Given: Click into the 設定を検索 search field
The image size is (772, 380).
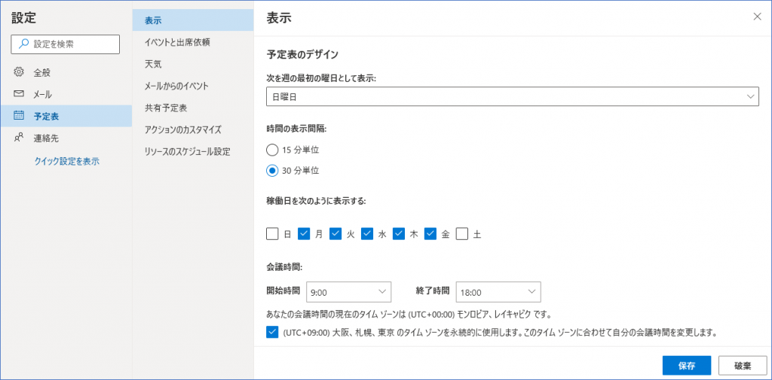Looking at the screenshot, I should click(65, 44).
